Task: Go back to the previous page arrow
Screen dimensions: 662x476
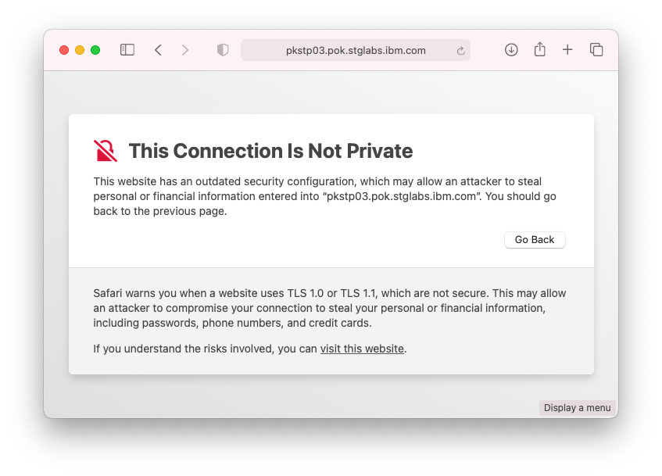Action: click(x=158, y=50)
